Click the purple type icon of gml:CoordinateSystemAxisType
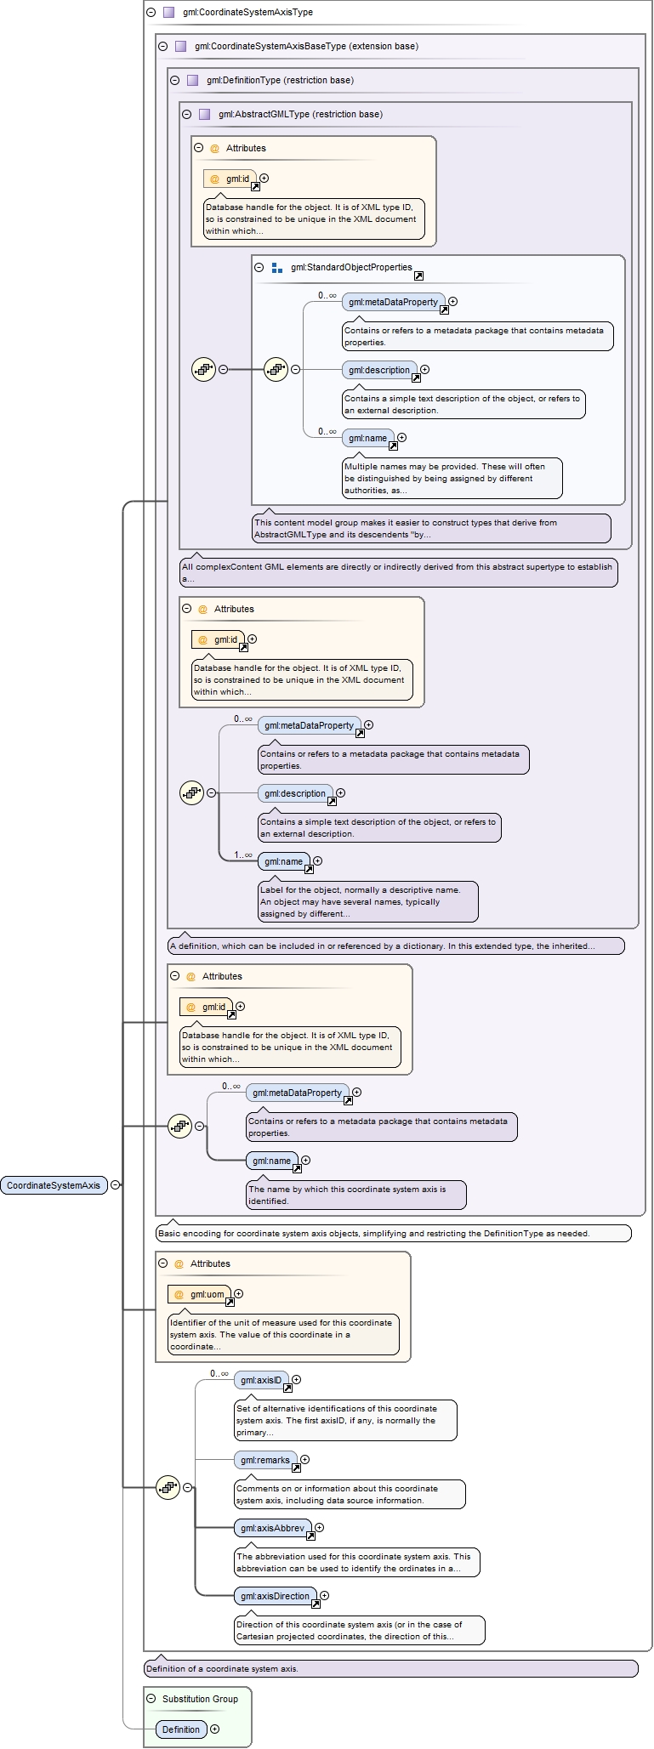654x1749 pixels. [x=168, y=13]
